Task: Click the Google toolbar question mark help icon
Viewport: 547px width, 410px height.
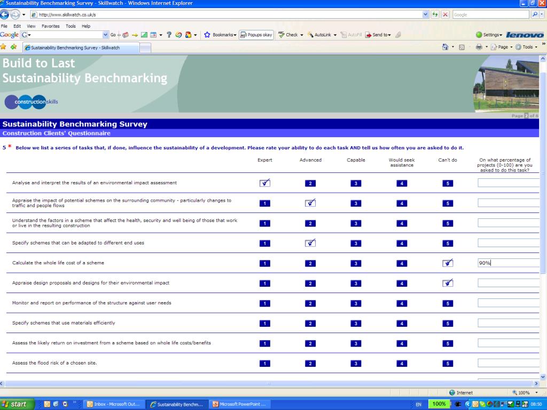Action: click(169, 35)
